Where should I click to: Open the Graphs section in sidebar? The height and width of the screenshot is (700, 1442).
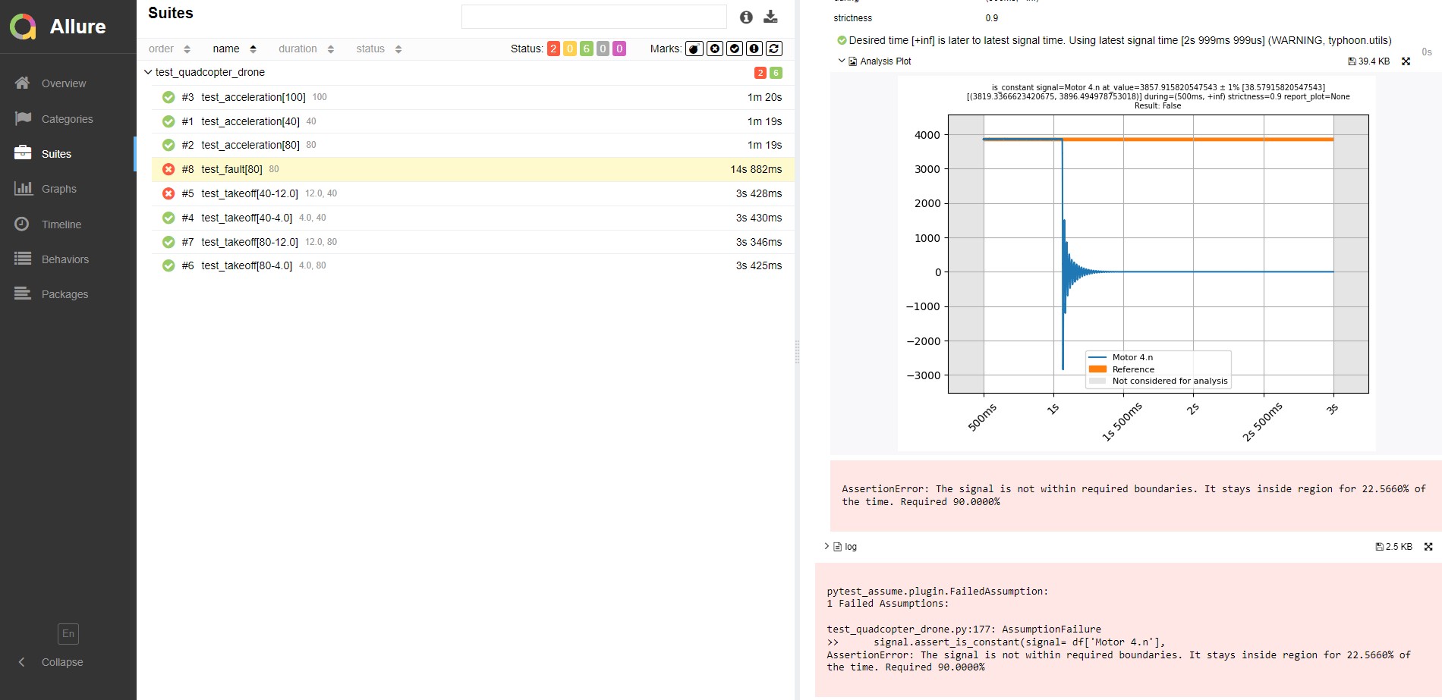tap(58, 189)
